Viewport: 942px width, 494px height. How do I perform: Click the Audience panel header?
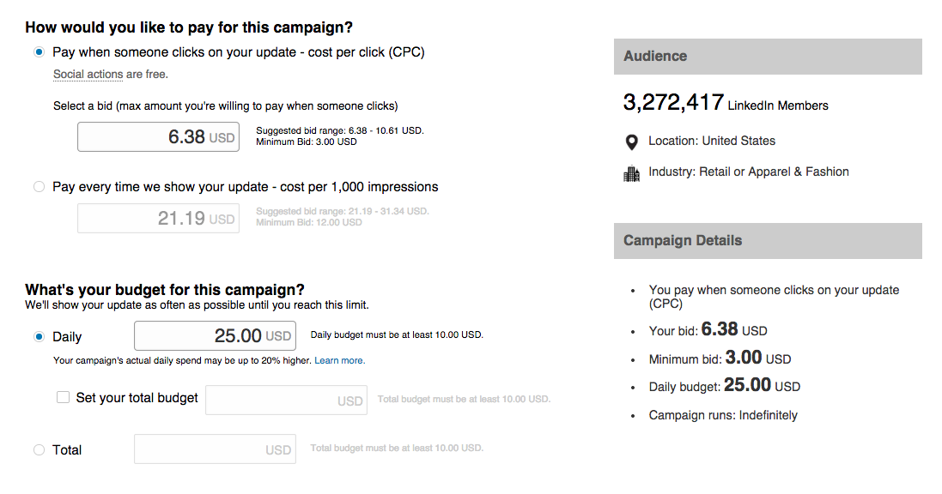768,57
